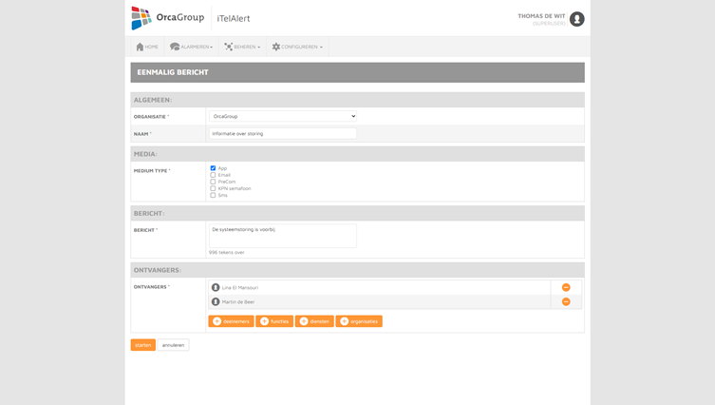The width and height of the screenshot is (715, 405).
Task: Click the starten button
Action: tap(142, 345)
